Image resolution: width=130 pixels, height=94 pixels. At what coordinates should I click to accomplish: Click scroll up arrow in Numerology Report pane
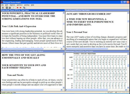pyautogui.click(x=63, y=13)
